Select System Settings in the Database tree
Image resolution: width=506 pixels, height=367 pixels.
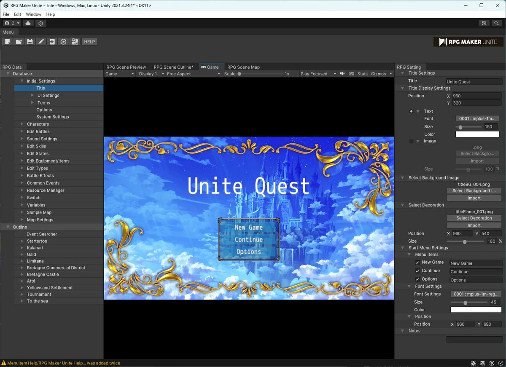coord(59,117)
